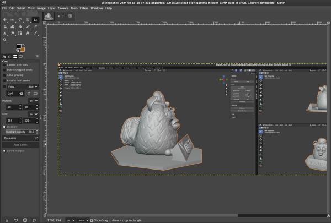
Task: Toggle Delete cropped pixels checkbox
Action: (4, 70)
